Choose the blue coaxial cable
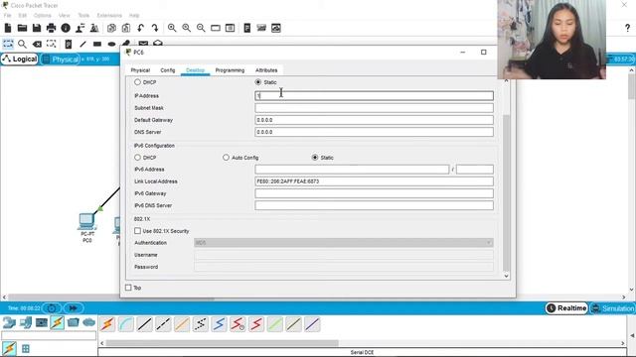The image size is (636, 357). [x=219, y=324]
